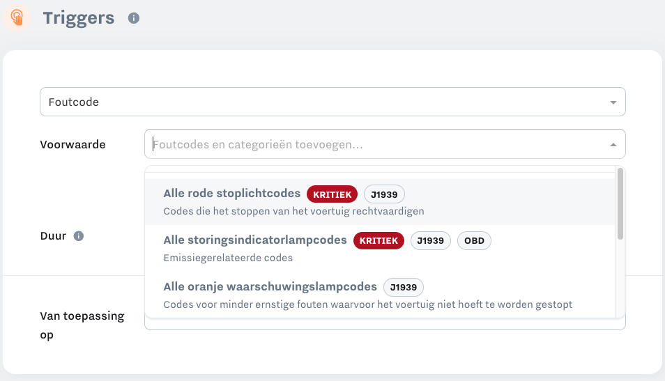Open the Triggers info tooltip icon
This screenshot has height=381, width=665.
point(134,18)
